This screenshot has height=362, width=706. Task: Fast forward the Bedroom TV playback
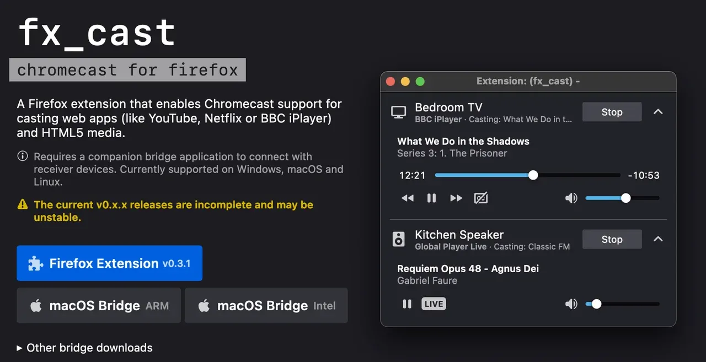click(x=456, y=198)
